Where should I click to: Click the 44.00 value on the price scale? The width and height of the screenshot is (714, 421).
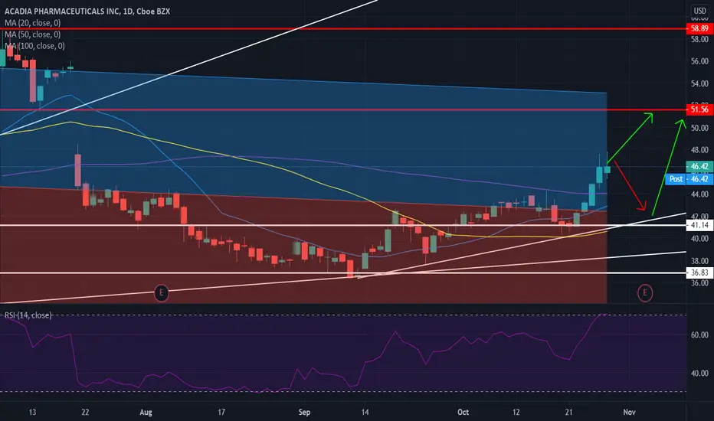[699, 194]
